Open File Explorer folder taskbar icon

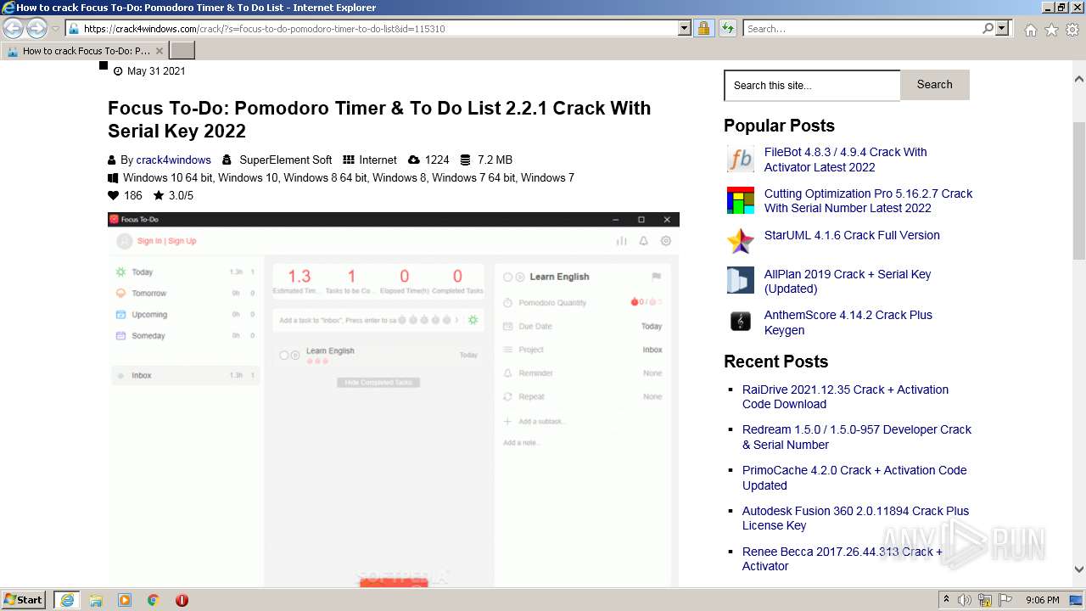96,600
